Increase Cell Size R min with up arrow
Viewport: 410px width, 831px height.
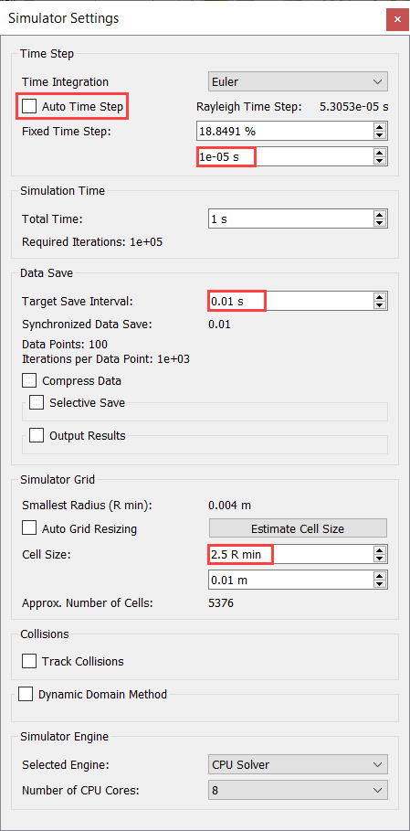379,550
